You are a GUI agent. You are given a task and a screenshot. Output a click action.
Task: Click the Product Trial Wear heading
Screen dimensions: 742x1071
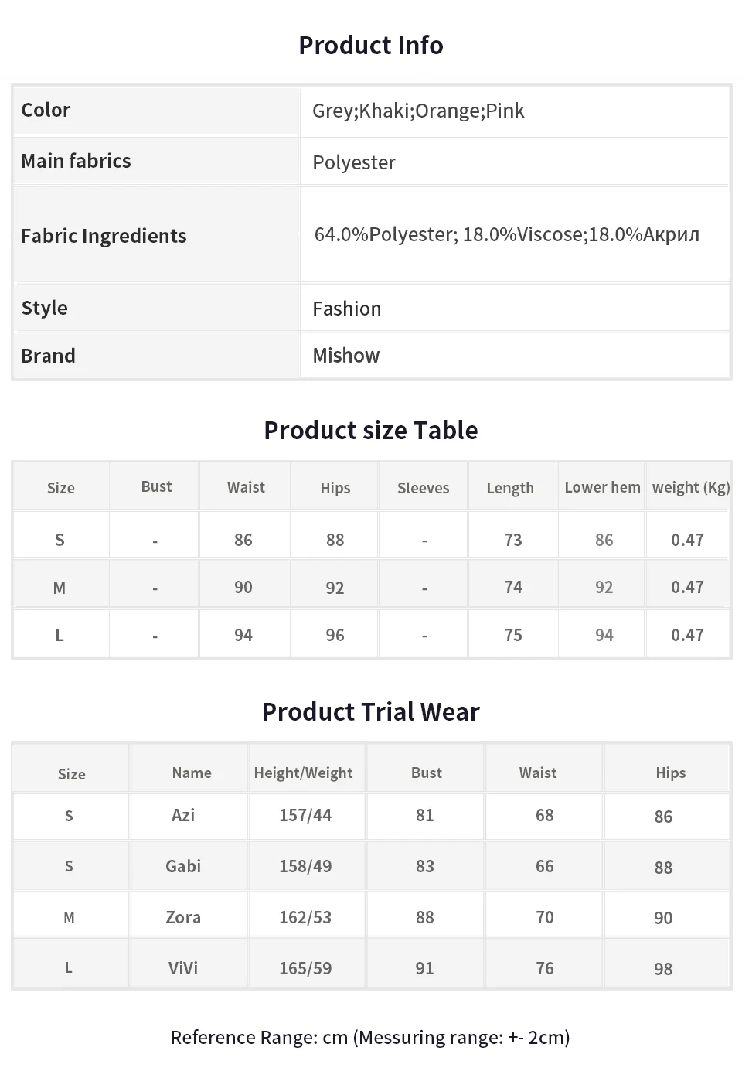[x=371, y=711]
